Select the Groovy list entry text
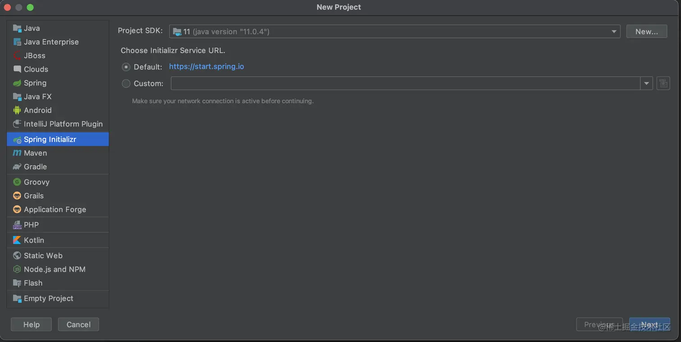Viewport: 681px width, 342px height. click(x=36, y=182)
